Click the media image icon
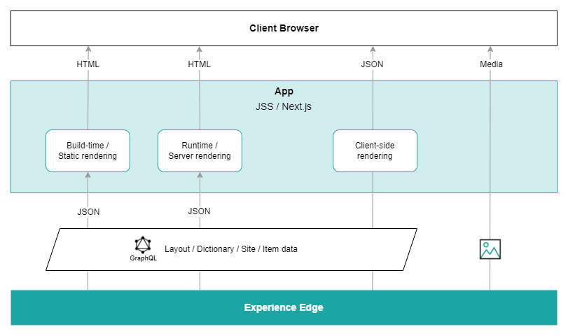This screenshot has height=336, width=568. (x=490, y=249)
